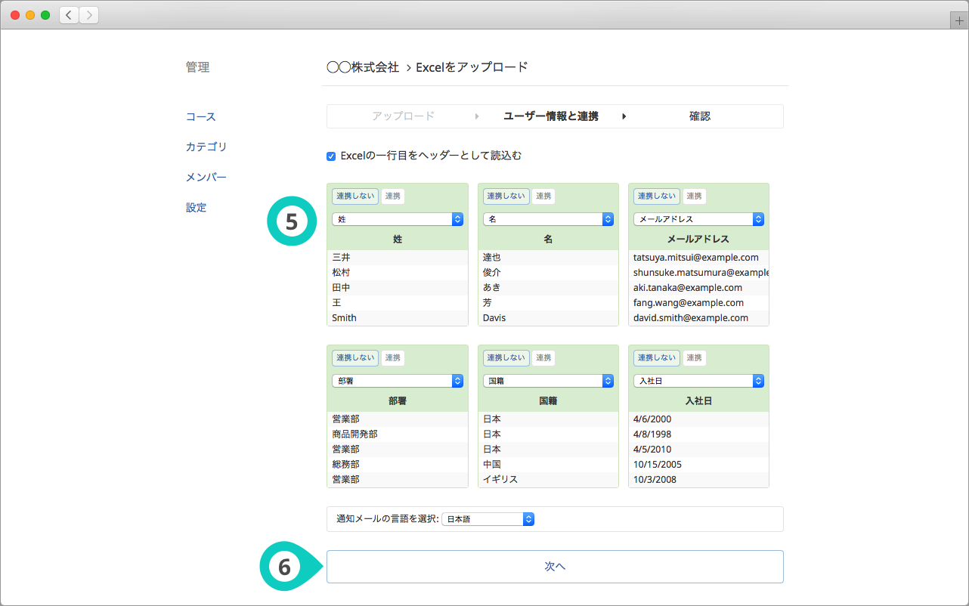Open コース in the sidebar

coord(201,117)
